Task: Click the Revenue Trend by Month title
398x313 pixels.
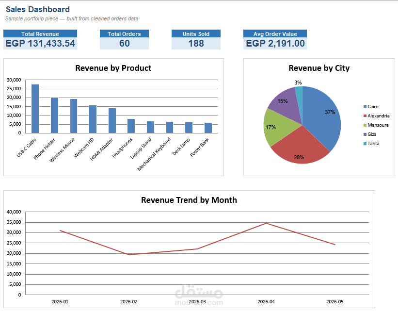Action: click(189, 200)
